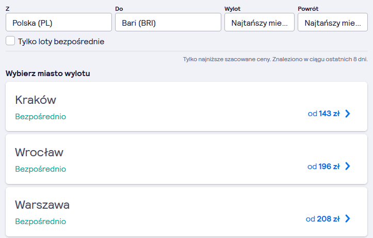Open the Wylot date selector
Screen dimensions: 373x238
260,22
